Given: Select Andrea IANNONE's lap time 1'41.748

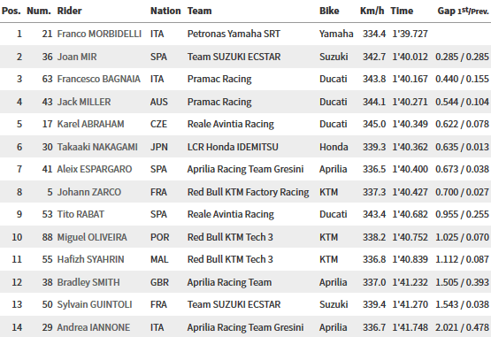Looking at the screenshot, I should coord(410,327).
